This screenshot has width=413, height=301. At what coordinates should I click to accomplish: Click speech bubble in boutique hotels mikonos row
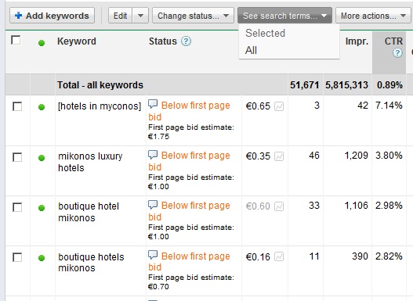click(x=153, y=255)
